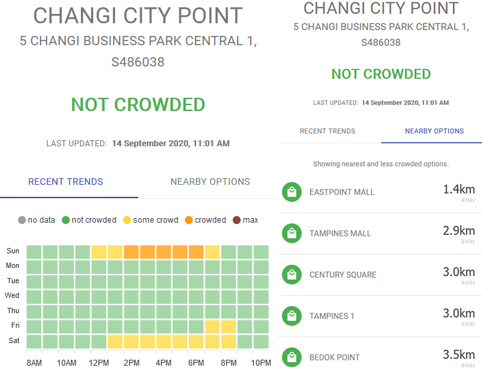Click the Sat row label in heatmap

pos(14,340)
